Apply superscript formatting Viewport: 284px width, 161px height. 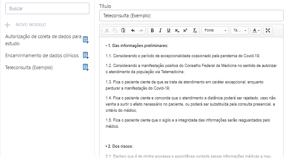(x=185, y=31)
